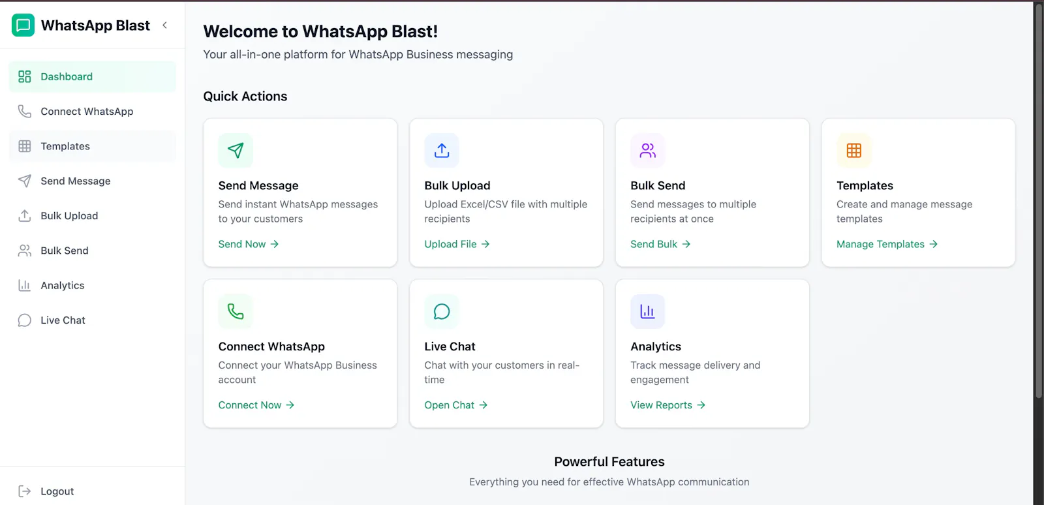This screenshot has width=1044, height=505.
Task: Open Templates from the sidebar menu
Action: (93, 146)
